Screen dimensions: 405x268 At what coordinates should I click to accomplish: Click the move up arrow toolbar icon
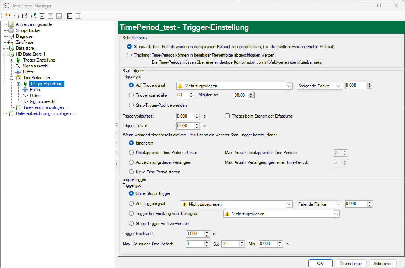click(50, 16)
